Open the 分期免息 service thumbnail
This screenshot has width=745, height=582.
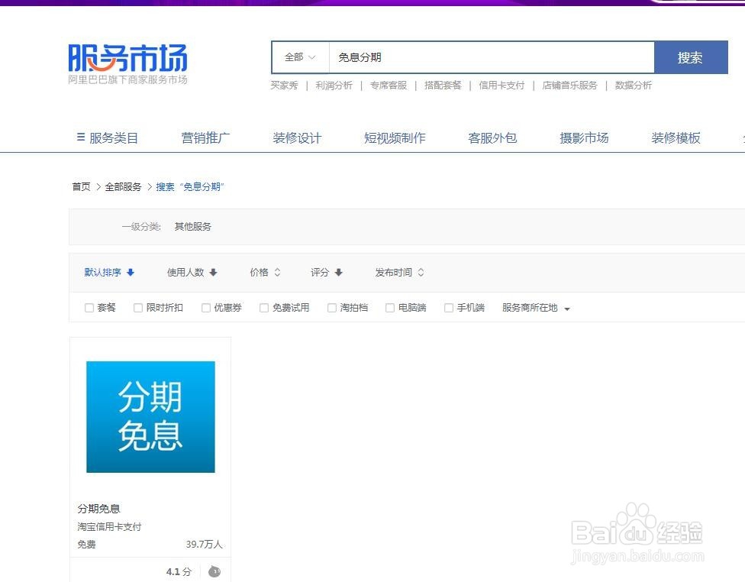150,415
